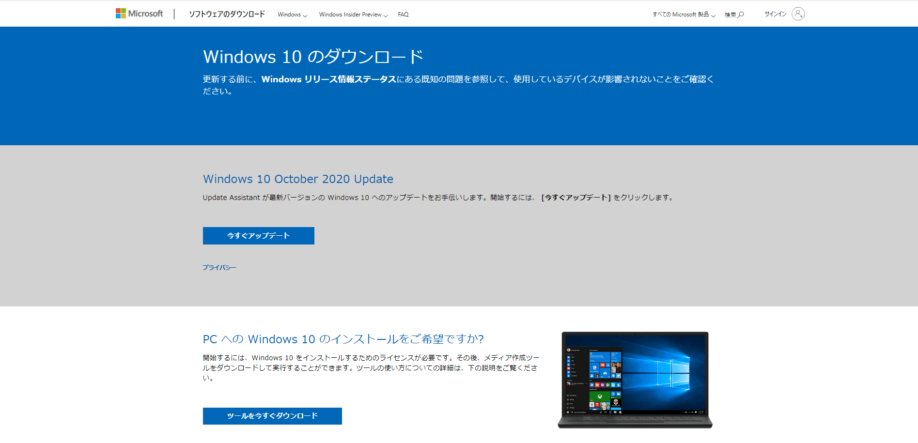This screenshot has width=918, height=443.
Task: Click the Update Assistant description paragraph
Action: point(438,198)
